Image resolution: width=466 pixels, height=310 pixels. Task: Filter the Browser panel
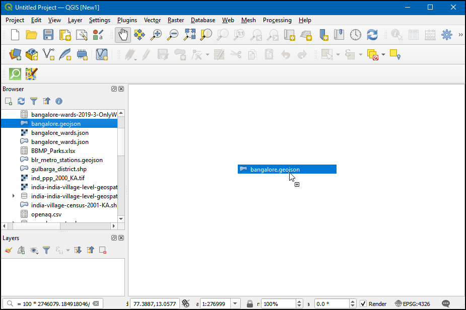tap(34, 101)
